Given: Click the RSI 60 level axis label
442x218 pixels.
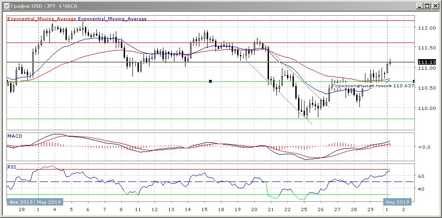Looking at the screenshot, I should click(421, 176).
